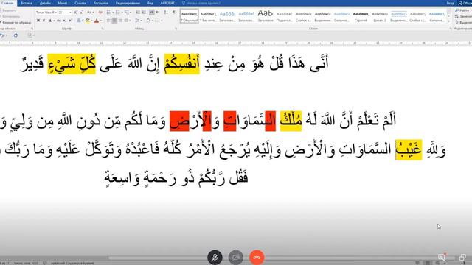Open underline style dropdown arrow
Viewport: 472px width, 265px height.
click(x=54, y=21)
